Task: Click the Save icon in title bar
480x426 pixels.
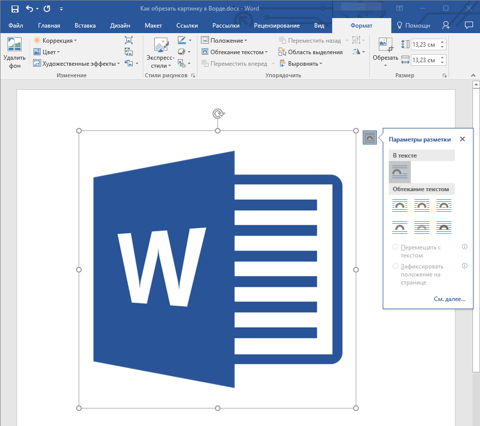Action: coord(15,9)
